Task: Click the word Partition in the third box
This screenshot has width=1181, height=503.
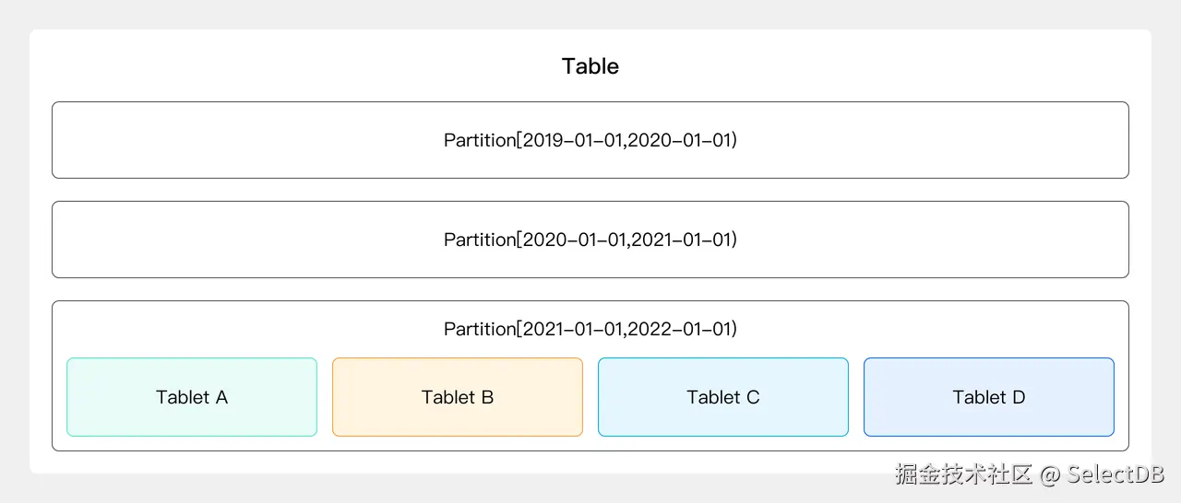Action: click(479, 329)
